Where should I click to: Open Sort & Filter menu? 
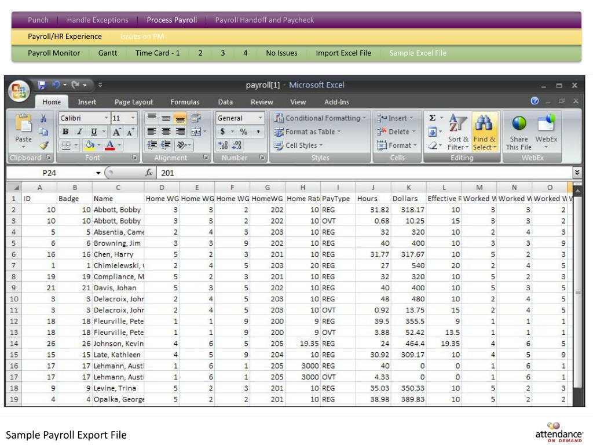pos(458,132)
